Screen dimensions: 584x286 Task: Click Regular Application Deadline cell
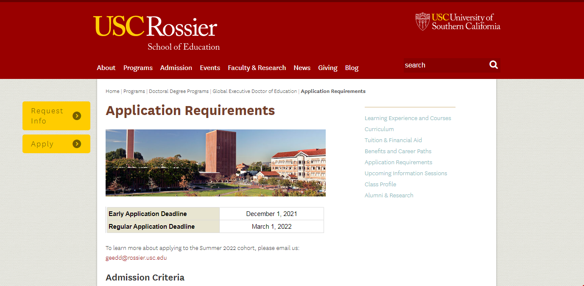pyautogui.click(x=163, y=227)
